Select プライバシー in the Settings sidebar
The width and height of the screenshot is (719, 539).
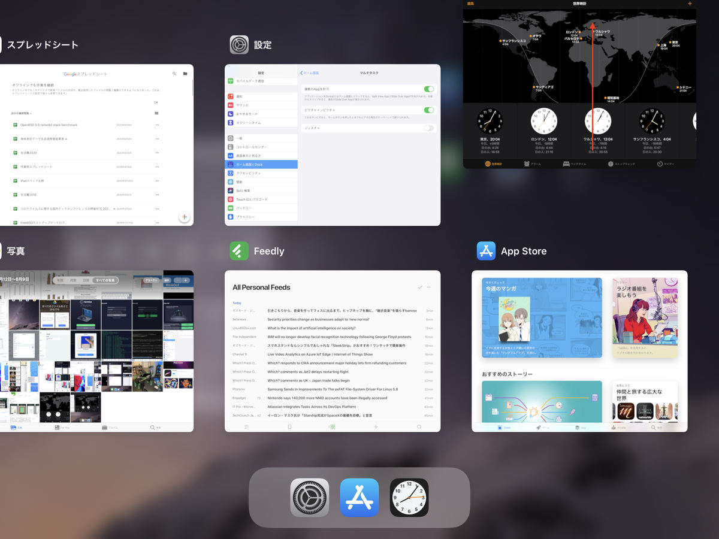click(261, 216)
